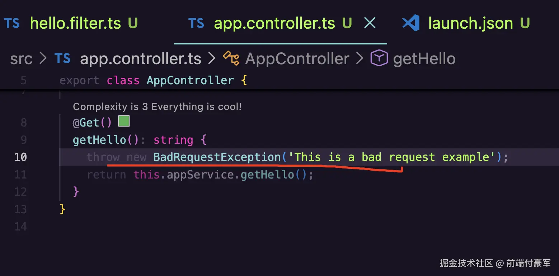Expand the chevron before getHello breadcrumb
This screenshot has height=276, width=559.
pyautogui.click(x=360, y=58)
